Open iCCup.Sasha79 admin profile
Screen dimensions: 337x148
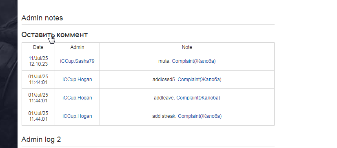(77, 61)
